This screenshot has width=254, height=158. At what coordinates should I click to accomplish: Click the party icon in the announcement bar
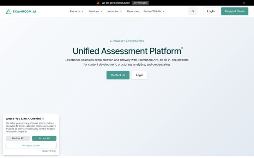coord(98,3)
